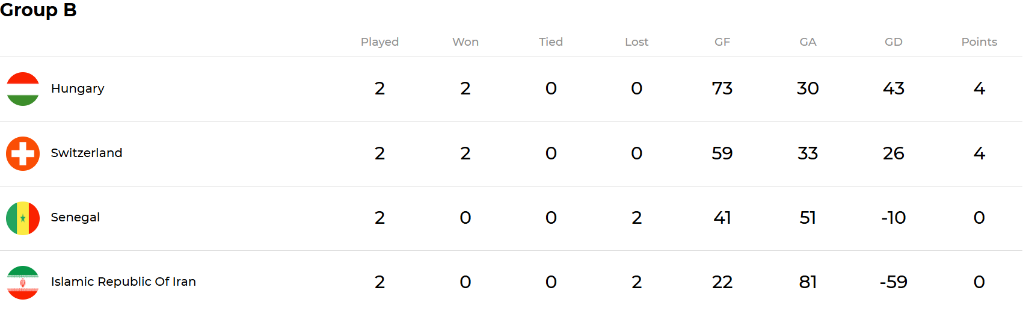The height and width of the screenshot is (311, 1023).
Task: Click Switzerland's goals-against value 33
Action: (x=808, y=153)
